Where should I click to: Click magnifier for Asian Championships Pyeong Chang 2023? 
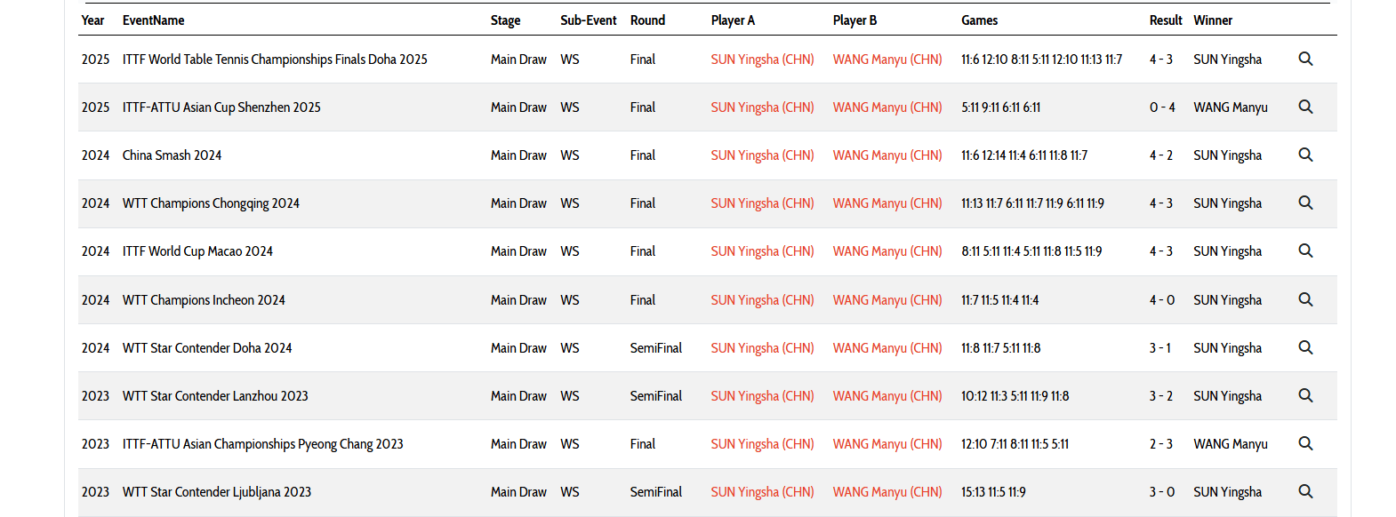pos(1305,443)
